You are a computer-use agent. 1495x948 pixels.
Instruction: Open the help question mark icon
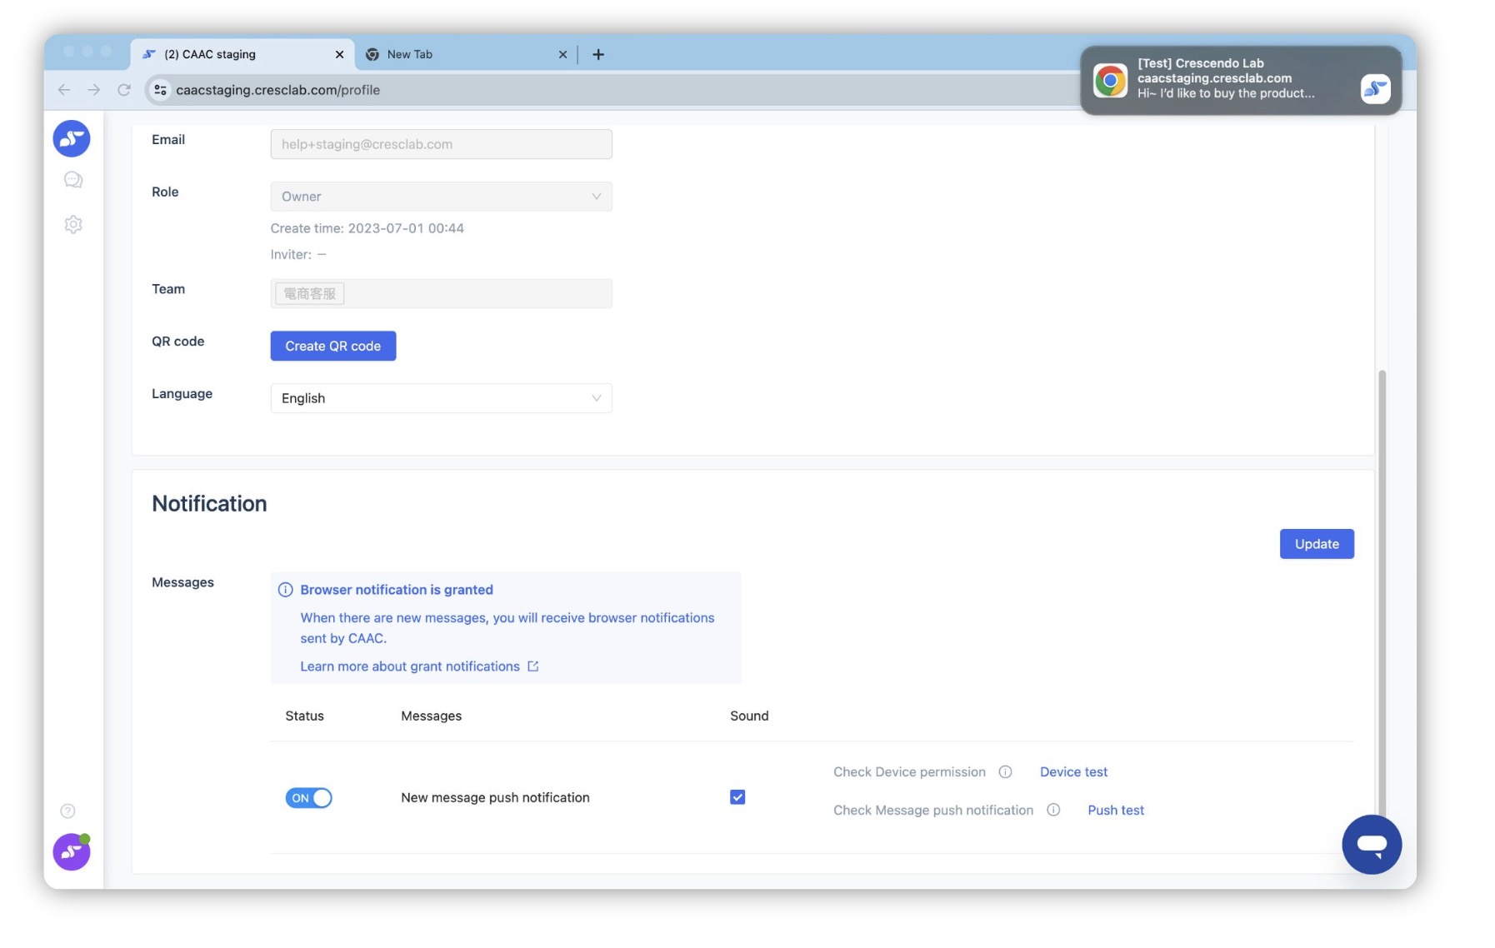[68, 811]
